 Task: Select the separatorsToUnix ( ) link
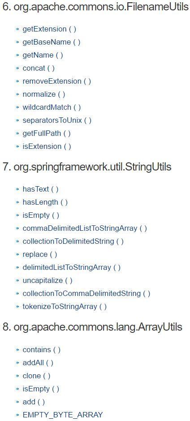[57, 120]
